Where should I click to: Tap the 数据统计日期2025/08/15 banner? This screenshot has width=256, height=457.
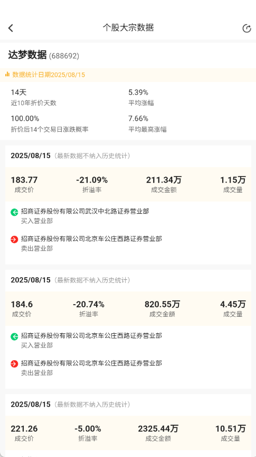pyautogui.click(x=128, y=75)
